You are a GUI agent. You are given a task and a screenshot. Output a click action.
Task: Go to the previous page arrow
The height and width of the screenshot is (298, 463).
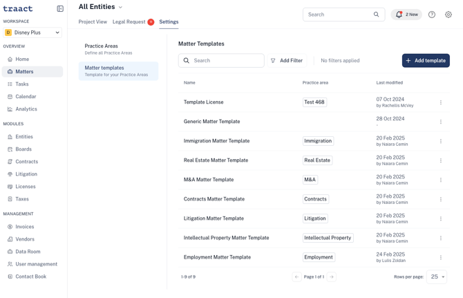[x=296, y=277]
